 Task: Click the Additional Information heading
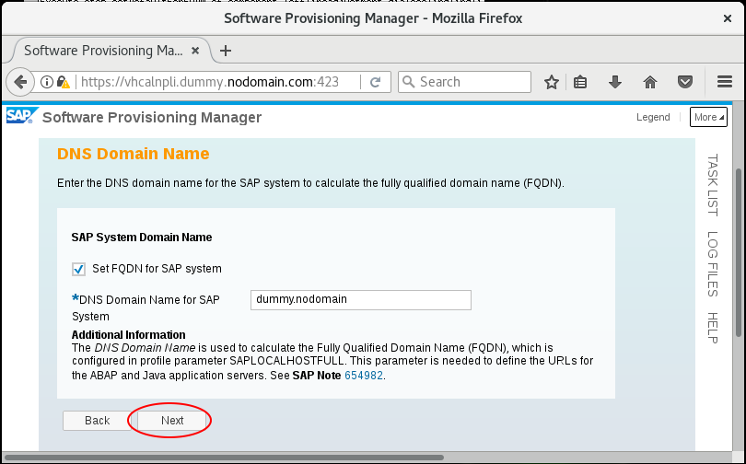128,335
